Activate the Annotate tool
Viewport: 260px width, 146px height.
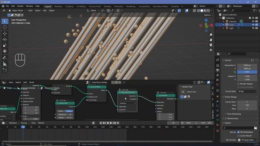(4, 58)
